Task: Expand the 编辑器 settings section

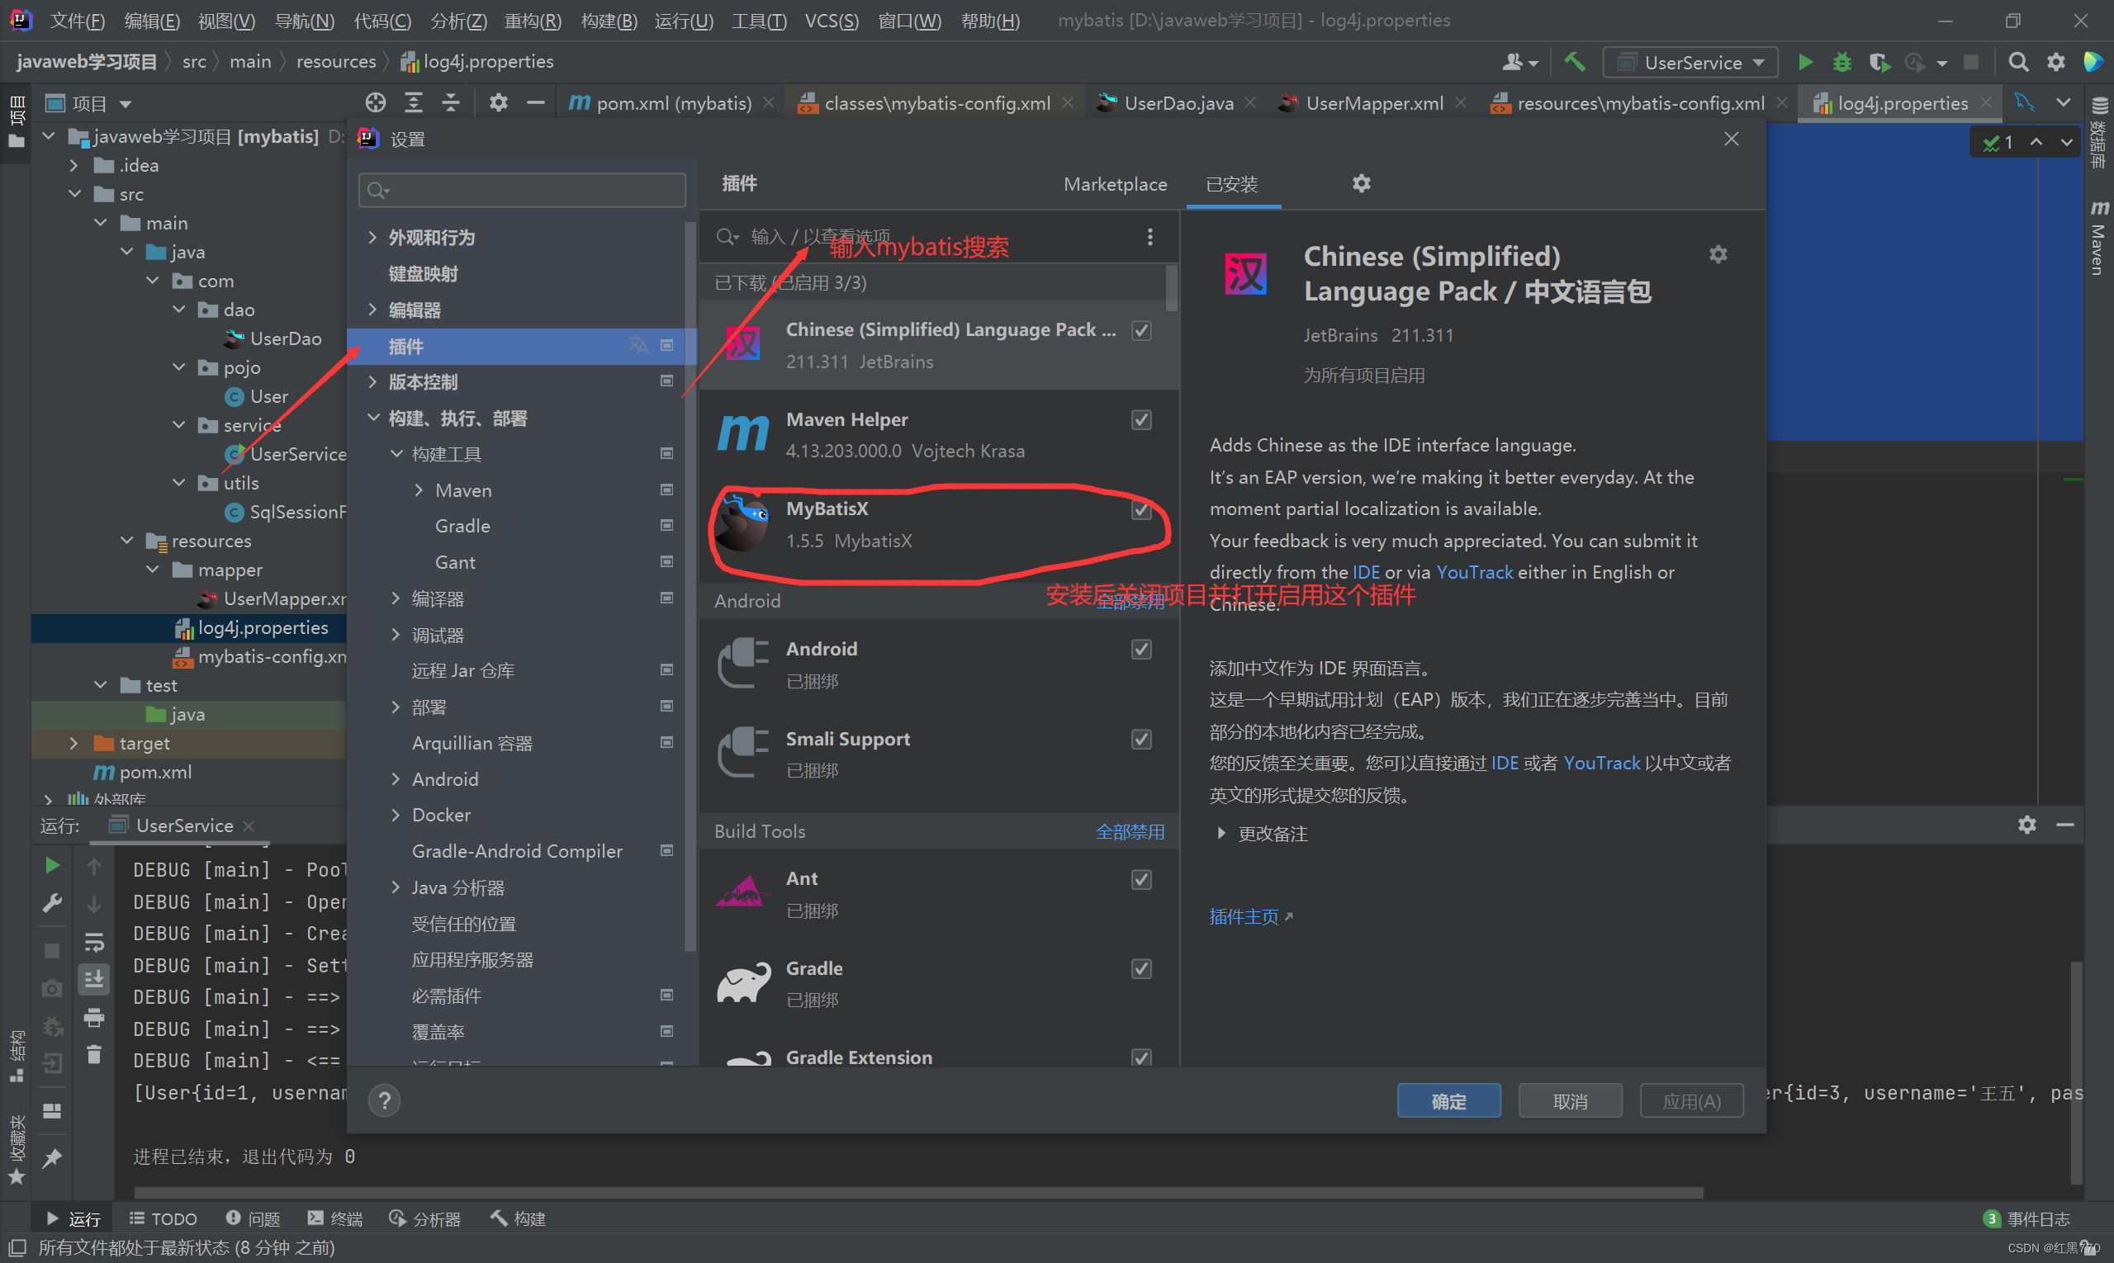Action: (x=373, y=310)
